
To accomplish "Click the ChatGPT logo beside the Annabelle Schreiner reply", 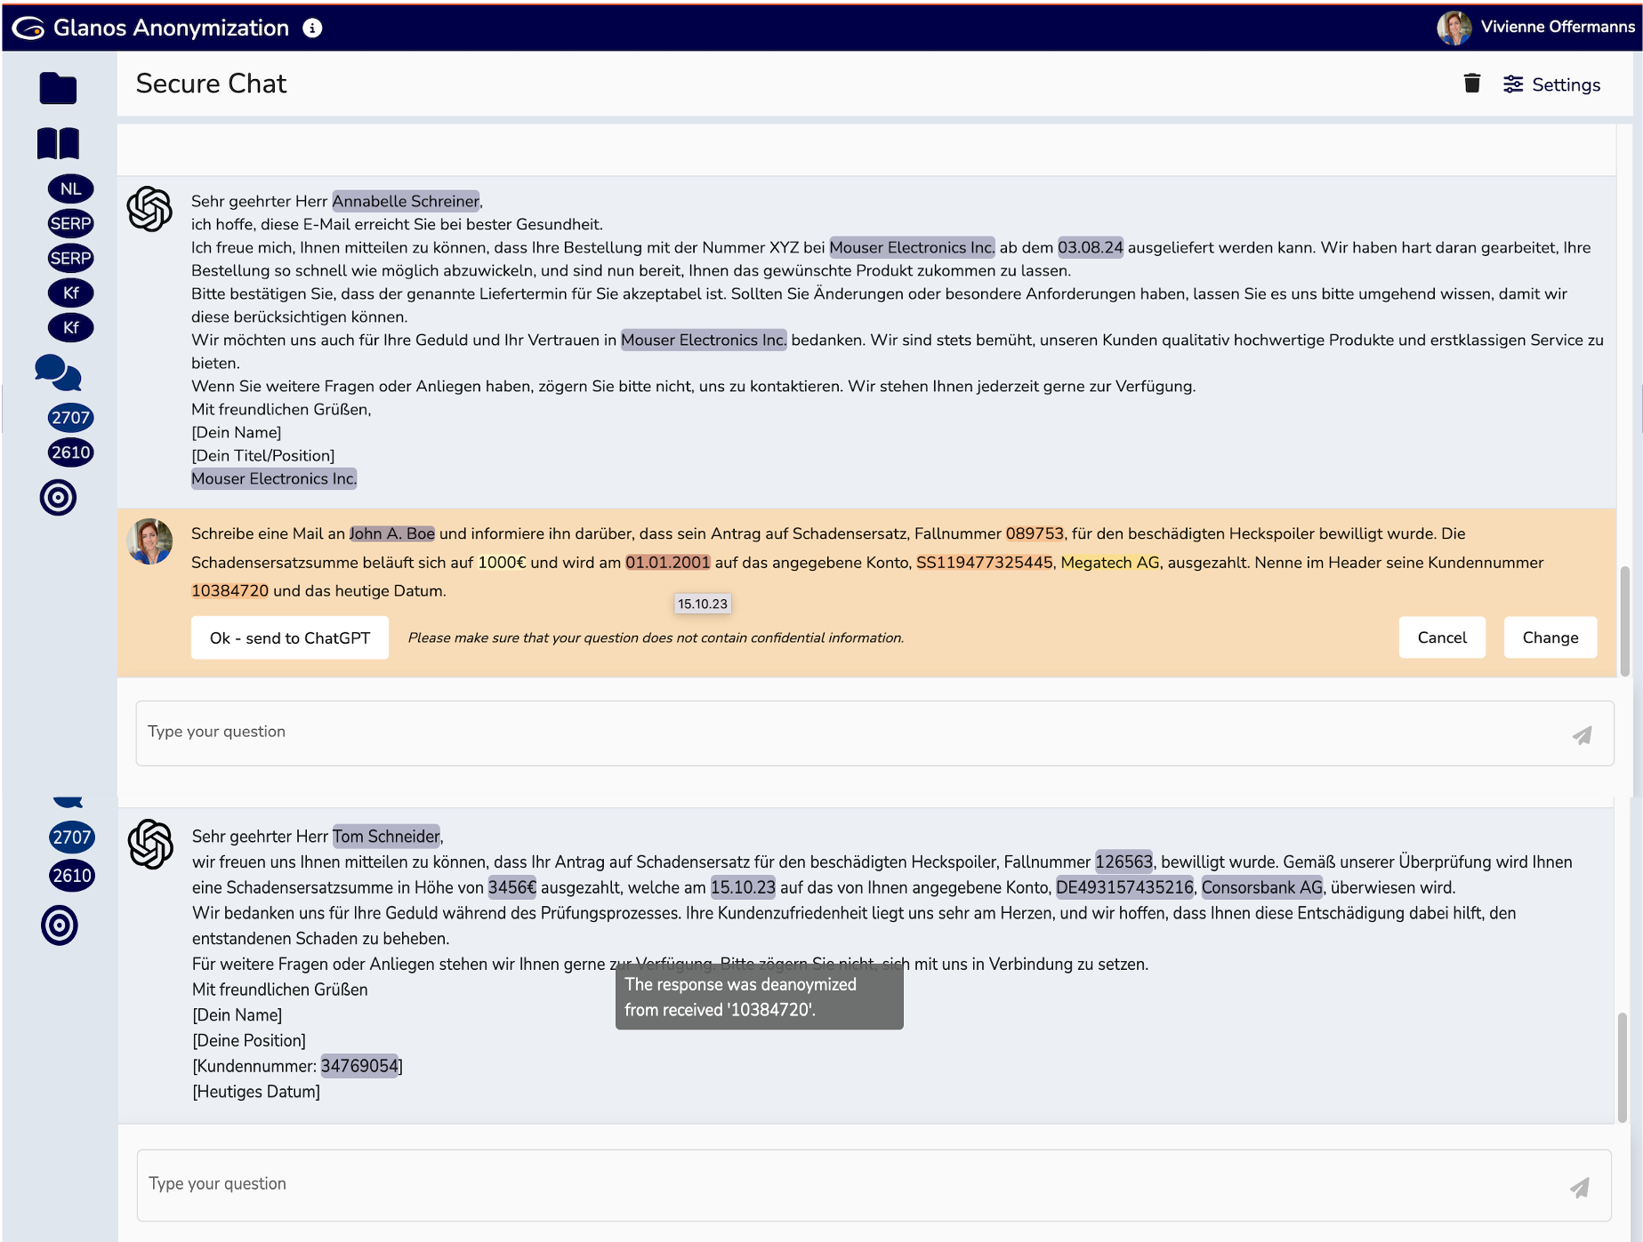I will pos(149,209).
